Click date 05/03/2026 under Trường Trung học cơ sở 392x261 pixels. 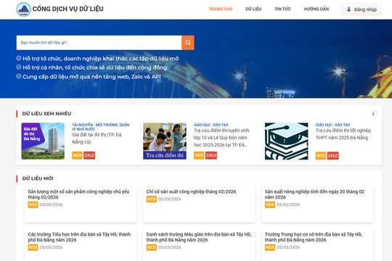tap(288, 247)
